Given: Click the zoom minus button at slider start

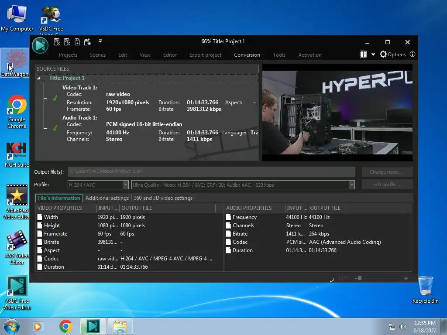Looking at the screenshot, I should coord(356,278).
